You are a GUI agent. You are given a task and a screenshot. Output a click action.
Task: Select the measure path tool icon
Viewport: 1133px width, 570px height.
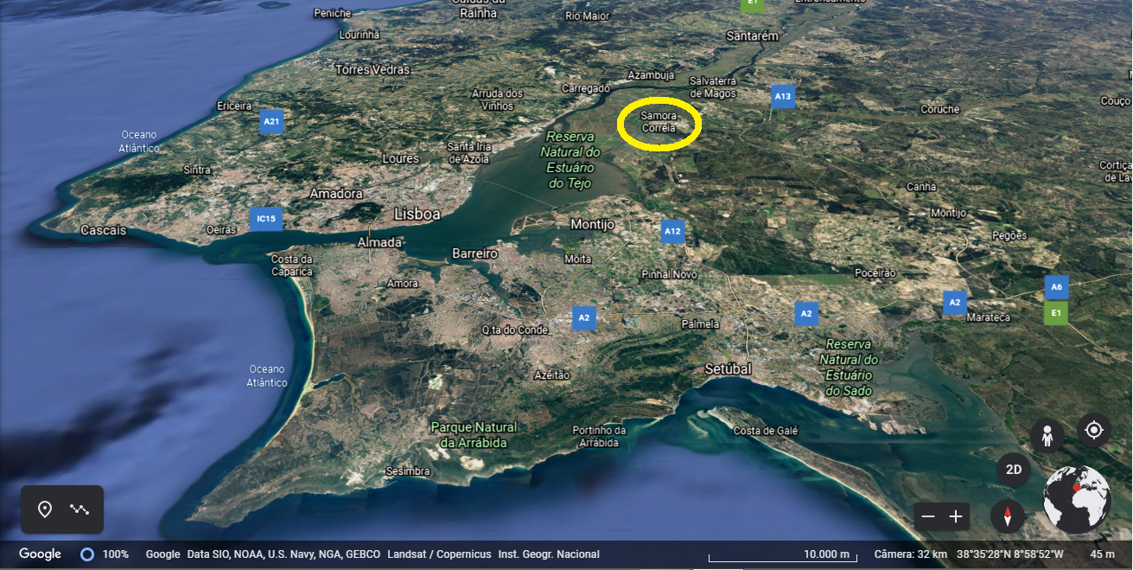tap(80, 509)
